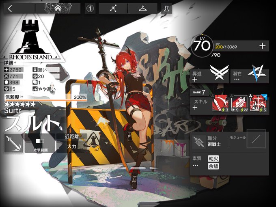
Task: Go back with the left arrow
Action: 10,9
